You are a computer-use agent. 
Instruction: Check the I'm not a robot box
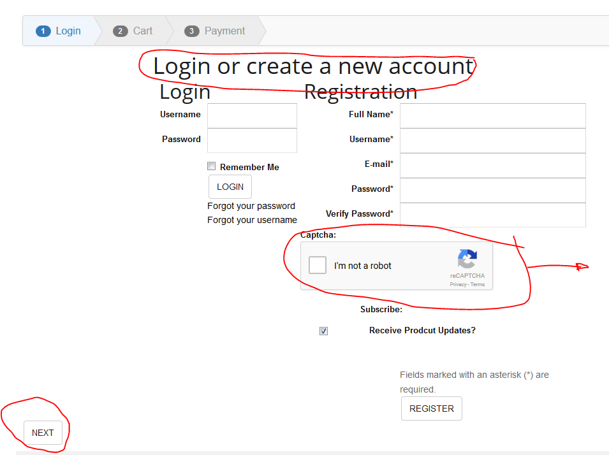point(318,265)
